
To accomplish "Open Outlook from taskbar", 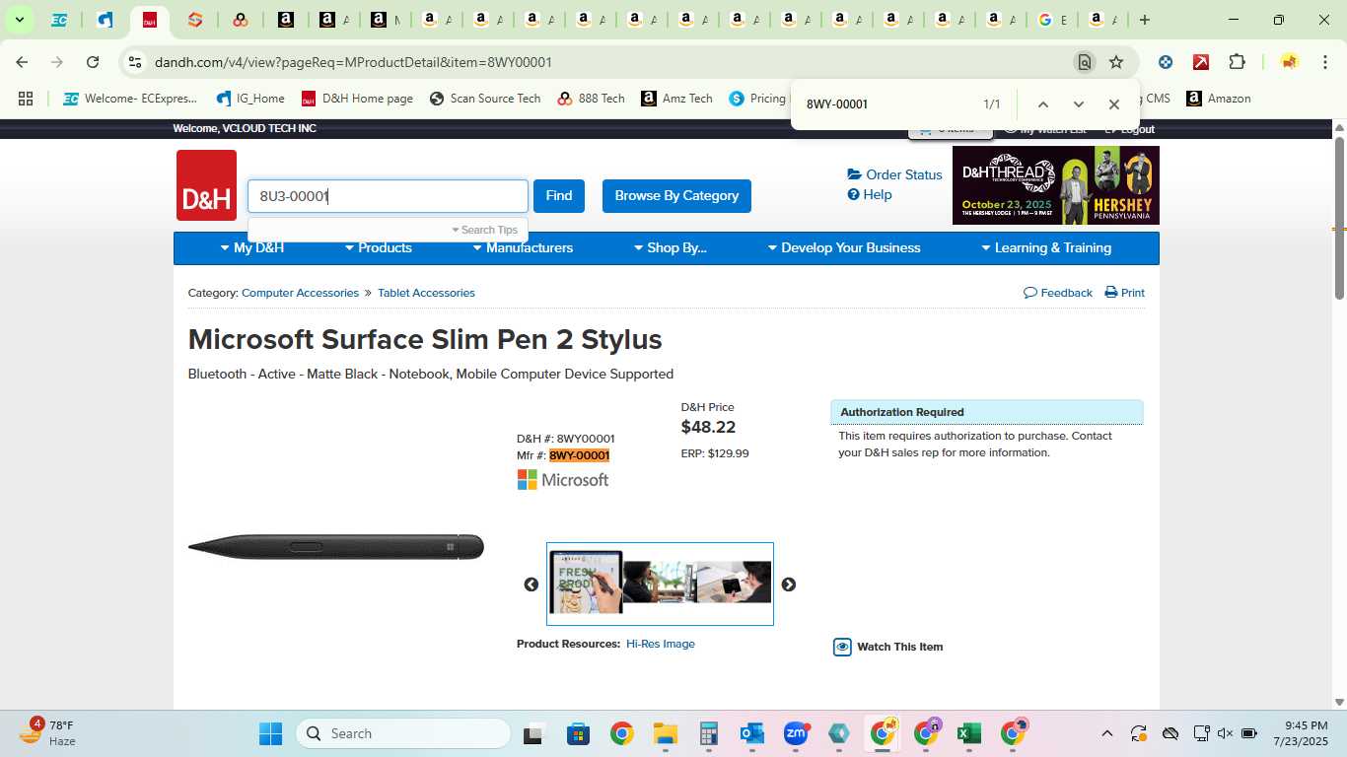I will click(752, 733).
